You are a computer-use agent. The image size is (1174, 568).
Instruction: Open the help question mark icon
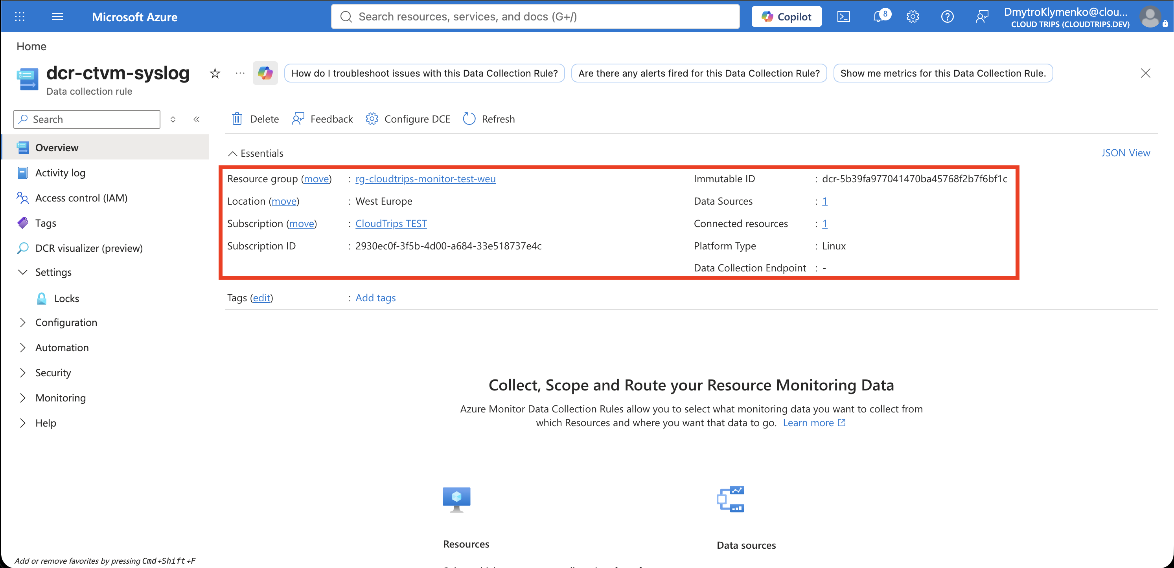click(x=948, y=17)
